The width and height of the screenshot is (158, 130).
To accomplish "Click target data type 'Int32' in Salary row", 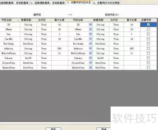I will (100, 58).
